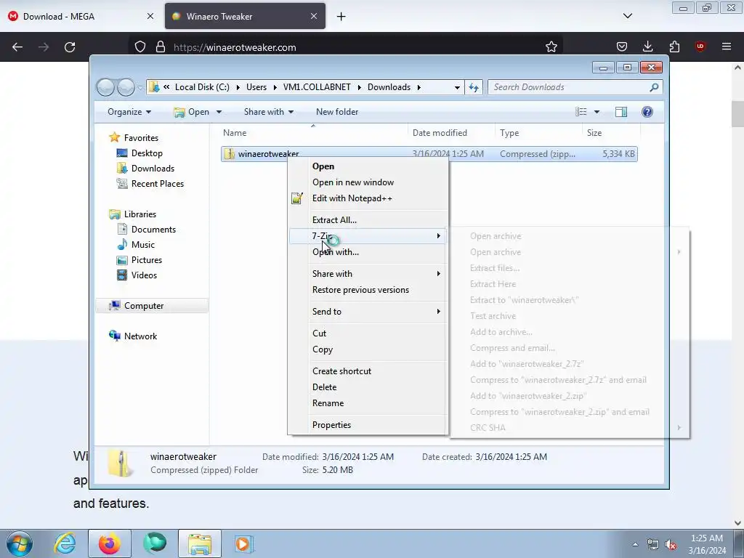Click the Windows Start orb
The image size is (744, 558).
[x=20, y=543]
